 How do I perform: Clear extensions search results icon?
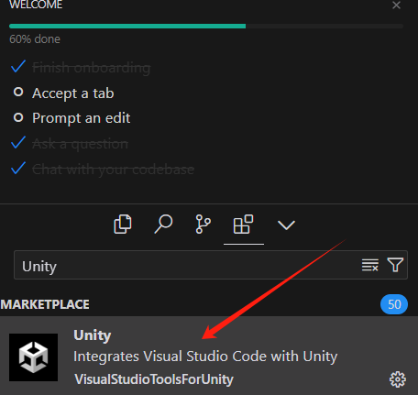point(370,265)
